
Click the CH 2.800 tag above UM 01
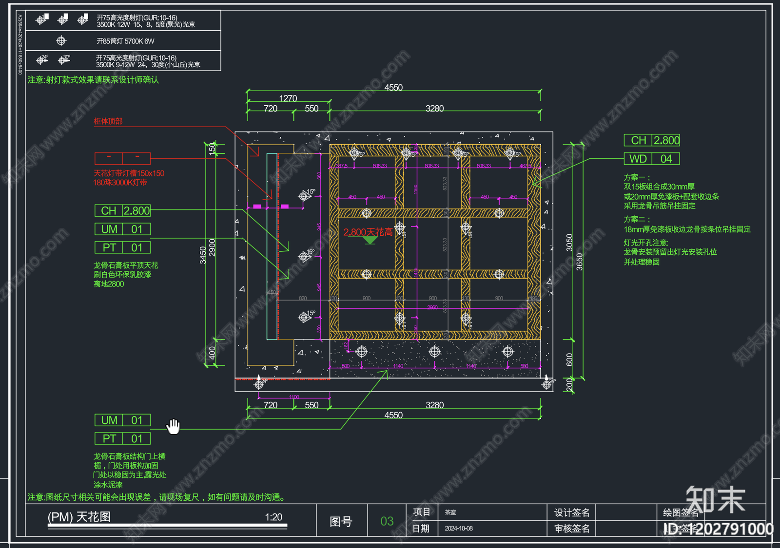coord(122,210)
